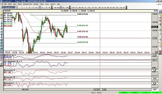Open the Trade menu
The height and width of the screenshot is (94, 162).
(42, 4)
